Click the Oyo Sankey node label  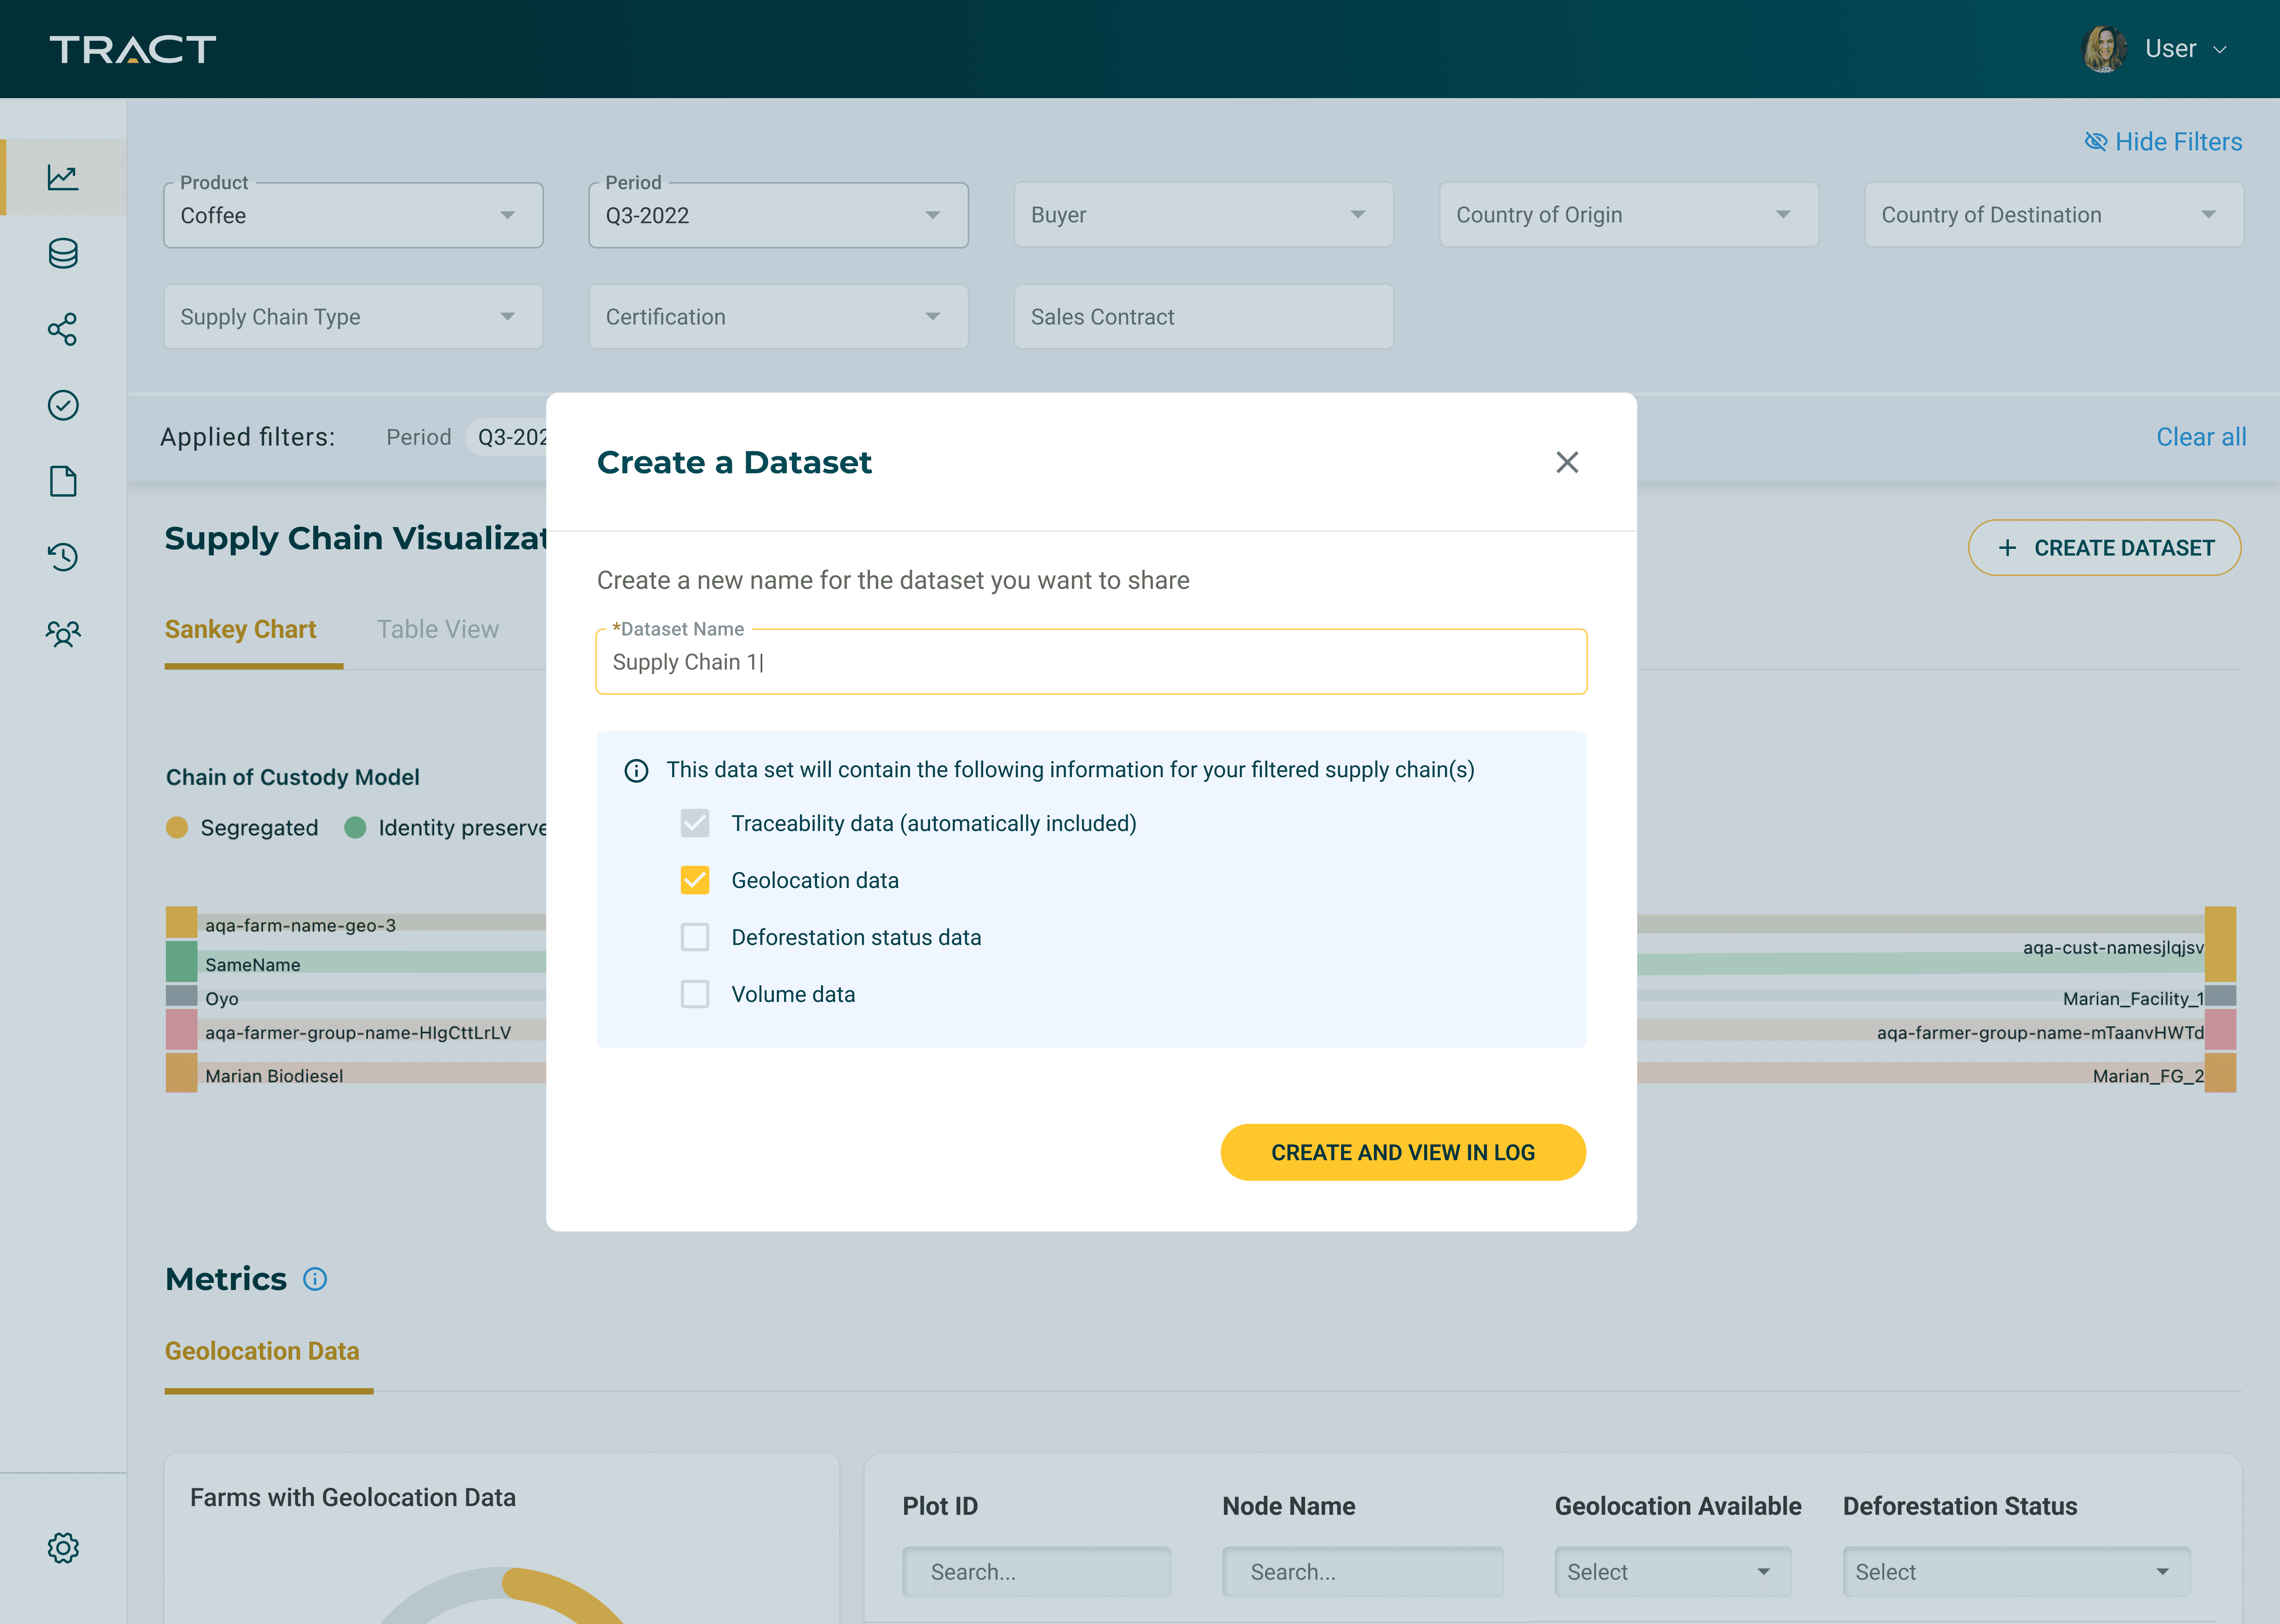(x=222, y=999)
